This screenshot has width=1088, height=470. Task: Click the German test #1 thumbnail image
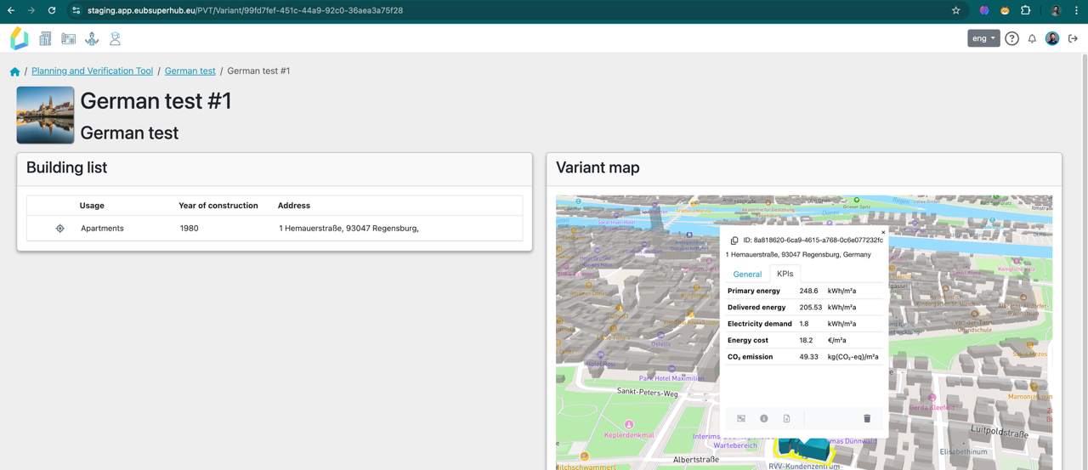pos(45,115)
